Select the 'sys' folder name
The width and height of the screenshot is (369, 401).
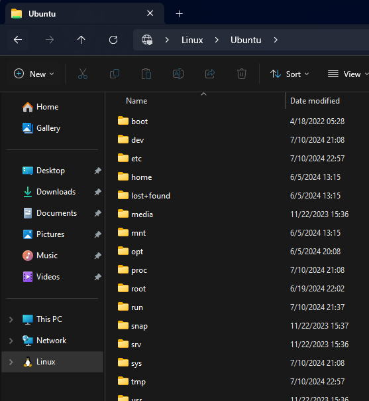pos(136,364)
